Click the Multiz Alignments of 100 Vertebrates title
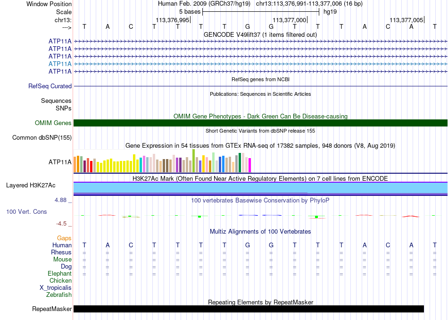The width and height of the screenshot is (448, 320). [260, 231]
